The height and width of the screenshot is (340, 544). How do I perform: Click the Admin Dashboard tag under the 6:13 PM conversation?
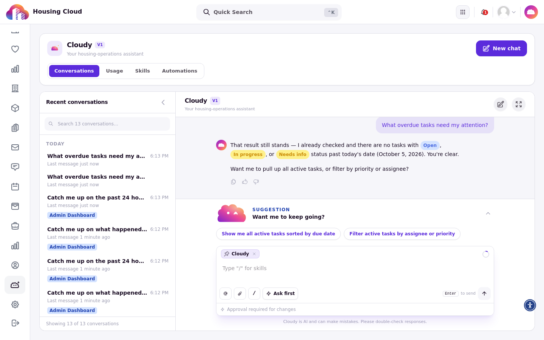coord(72,215)
